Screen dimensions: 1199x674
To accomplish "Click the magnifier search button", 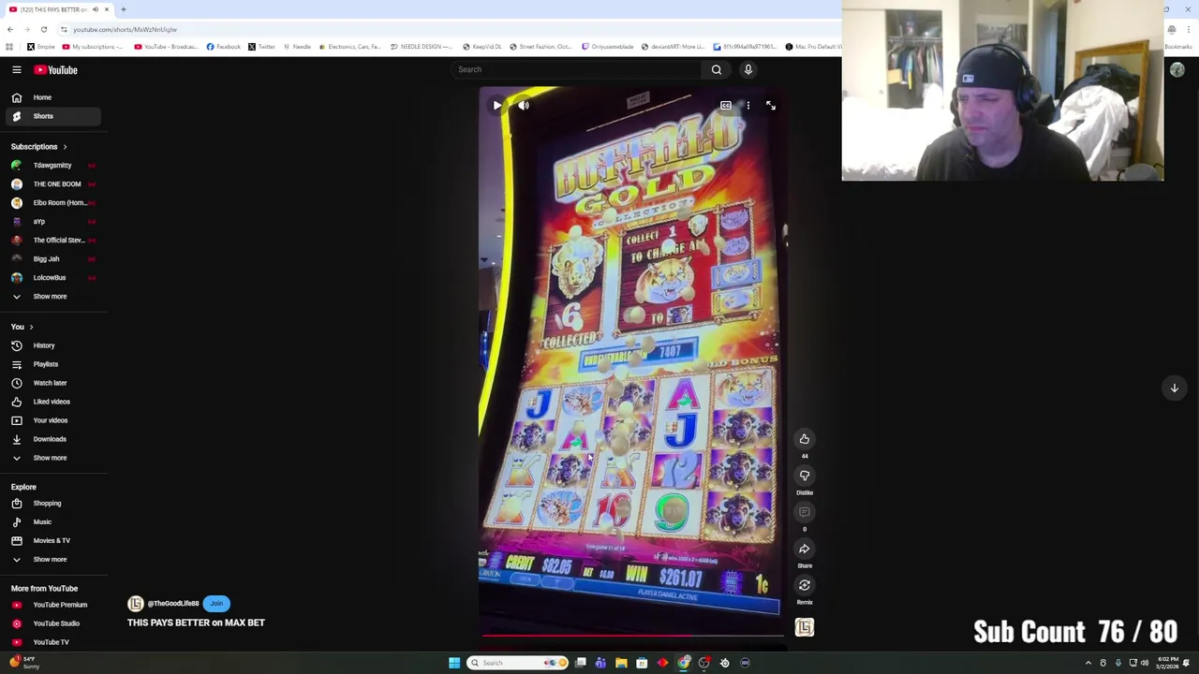I will 717,69.
